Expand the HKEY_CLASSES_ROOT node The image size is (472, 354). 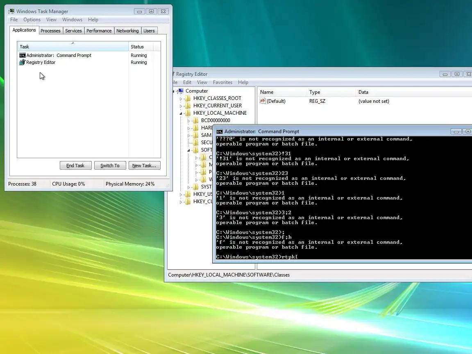tap(181, 98)
